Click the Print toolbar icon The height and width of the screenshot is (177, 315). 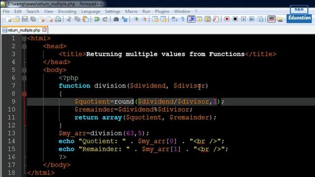58,19
